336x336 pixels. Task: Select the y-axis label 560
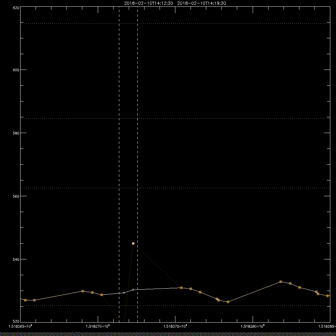point(16,196)
